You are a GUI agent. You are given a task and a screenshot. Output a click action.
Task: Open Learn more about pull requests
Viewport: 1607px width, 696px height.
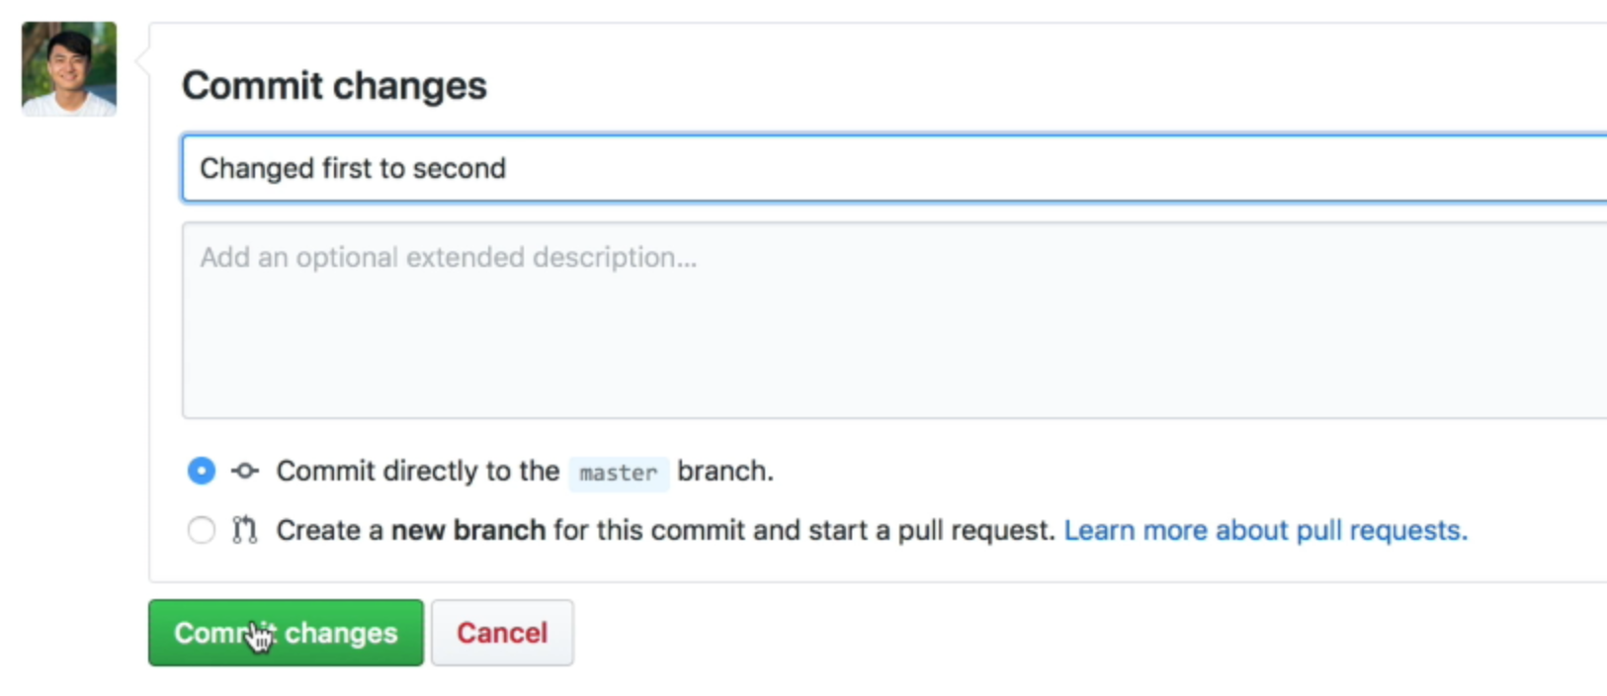pyautogui.click(x=1265, y=530)
